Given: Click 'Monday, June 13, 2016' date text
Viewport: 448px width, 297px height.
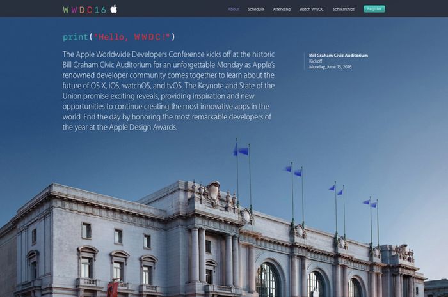Looking at the screenshot, I should 330,66.
